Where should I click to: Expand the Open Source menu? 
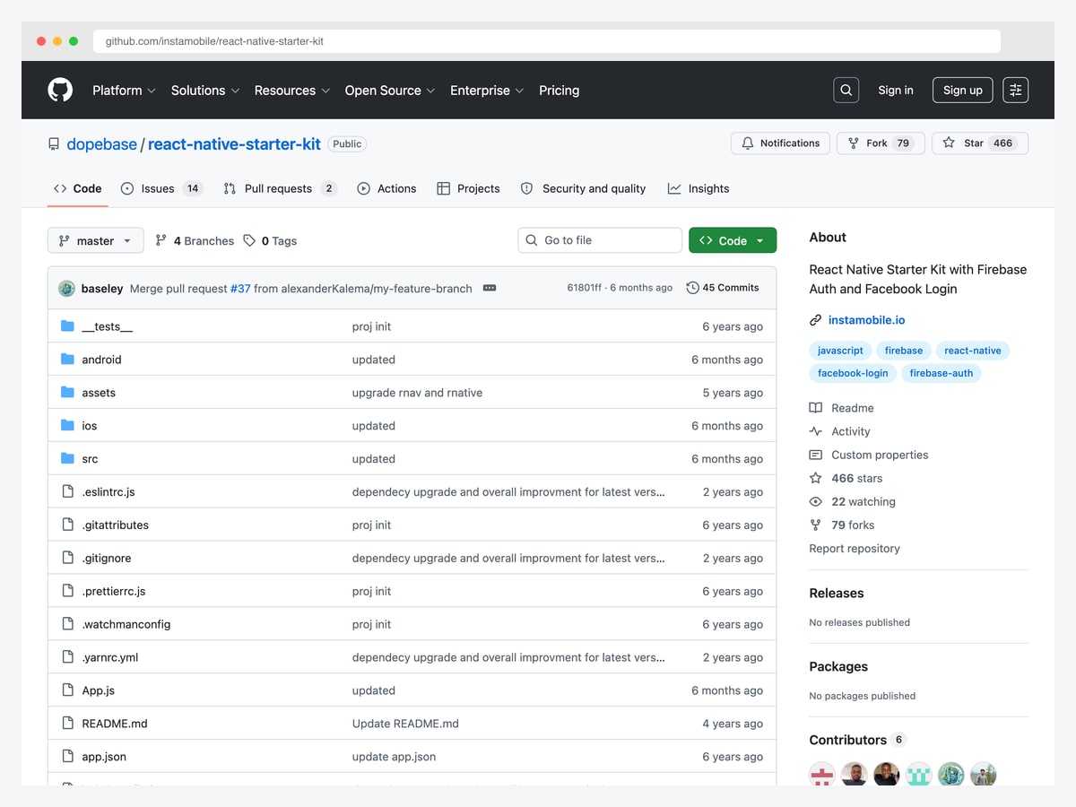390,91
